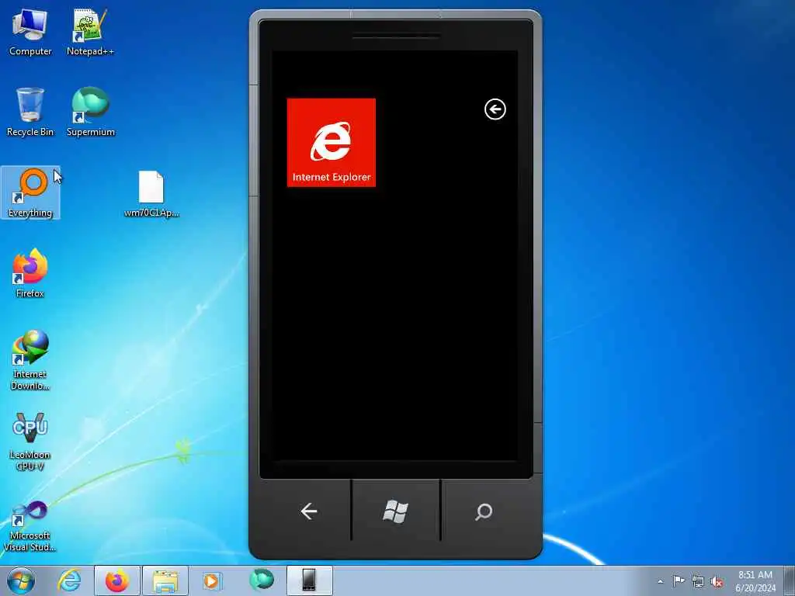Tap the phone's Search button
The height and width of the screenshot is (596, 795).
[484, 511]
